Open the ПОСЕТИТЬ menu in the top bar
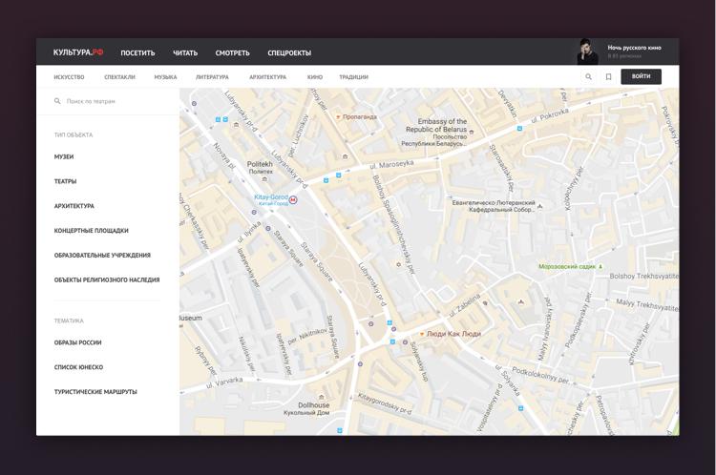 tap(137, 53)
